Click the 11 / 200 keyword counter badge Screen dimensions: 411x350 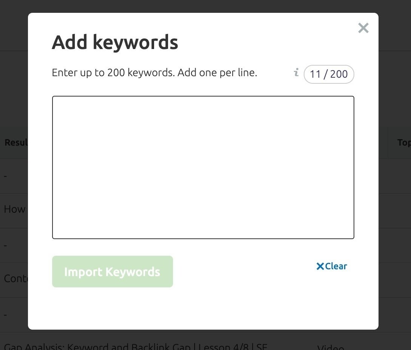(329, 74)
